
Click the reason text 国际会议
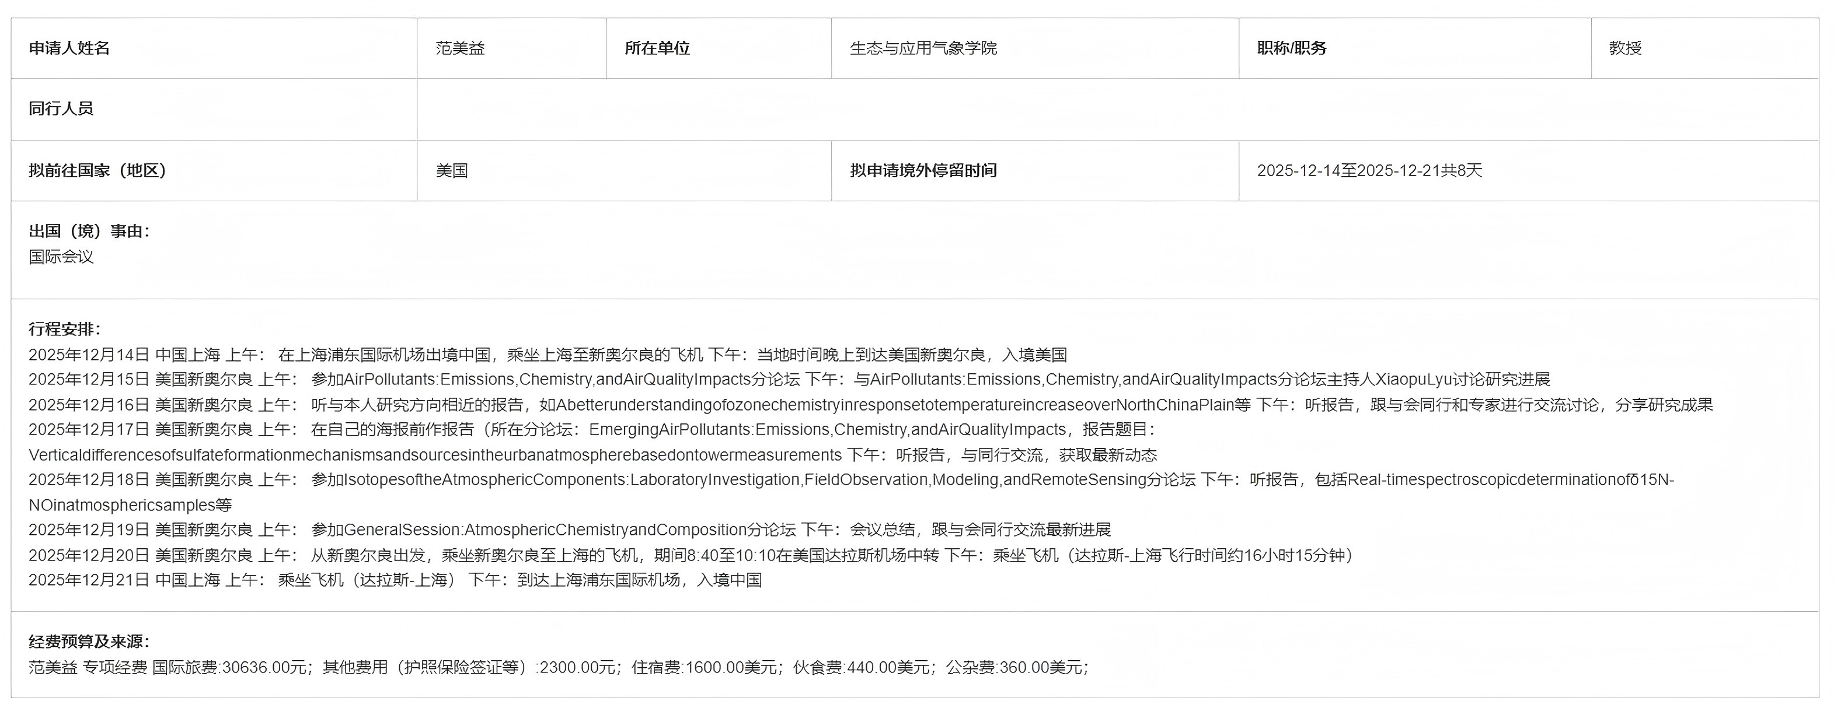coord(61,256)
